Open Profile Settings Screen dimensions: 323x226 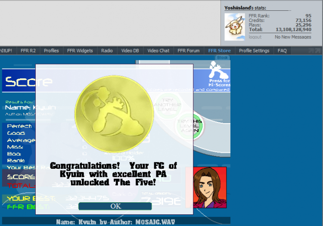click(254, 50)
